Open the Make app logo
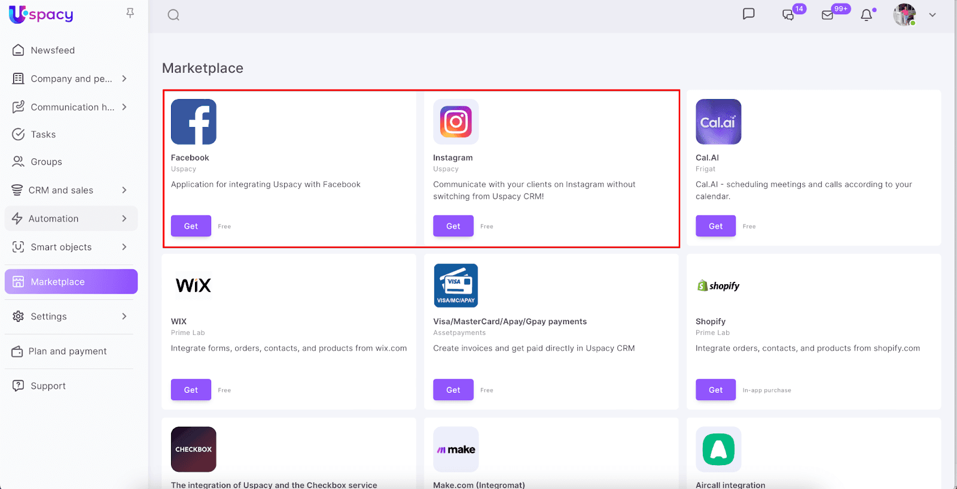 [456, 450]
